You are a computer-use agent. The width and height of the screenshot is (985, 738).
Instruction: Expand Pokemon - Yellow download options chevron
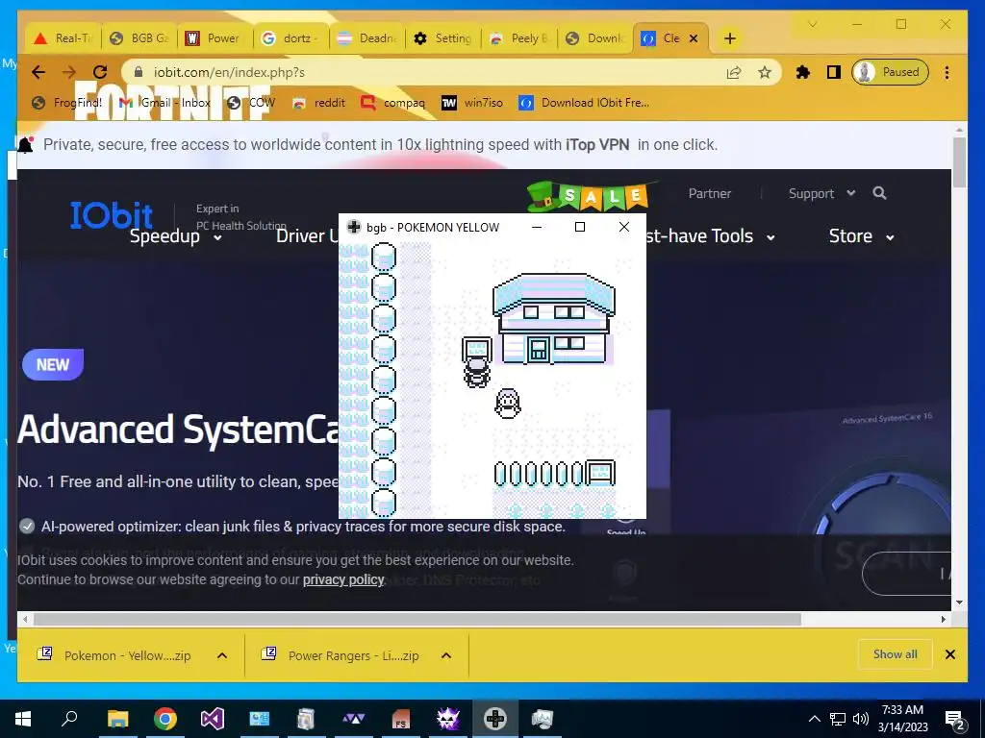(x=222, y=655)
